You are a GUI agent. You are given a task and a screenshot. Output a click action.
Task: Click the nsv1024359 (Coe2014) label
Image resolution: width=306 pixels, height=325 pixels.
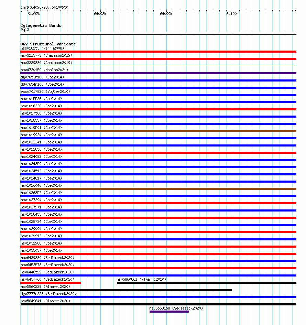[41, 164]
